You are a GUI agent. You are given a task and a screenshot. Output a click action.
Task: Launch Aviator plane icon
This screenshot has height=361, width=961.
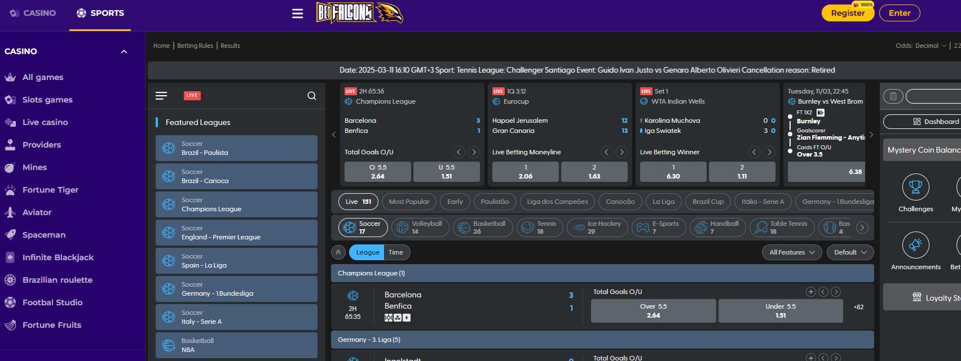coord(10,212)
